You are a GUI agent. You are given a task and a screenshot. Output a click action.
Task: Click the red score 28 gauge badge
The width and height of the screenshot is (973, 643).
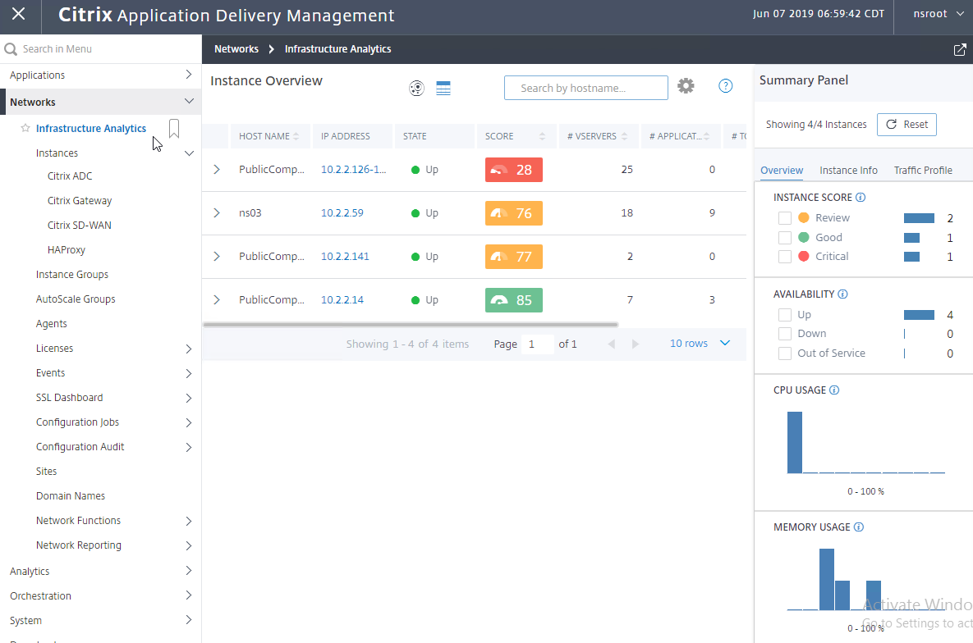click(514, 170)
